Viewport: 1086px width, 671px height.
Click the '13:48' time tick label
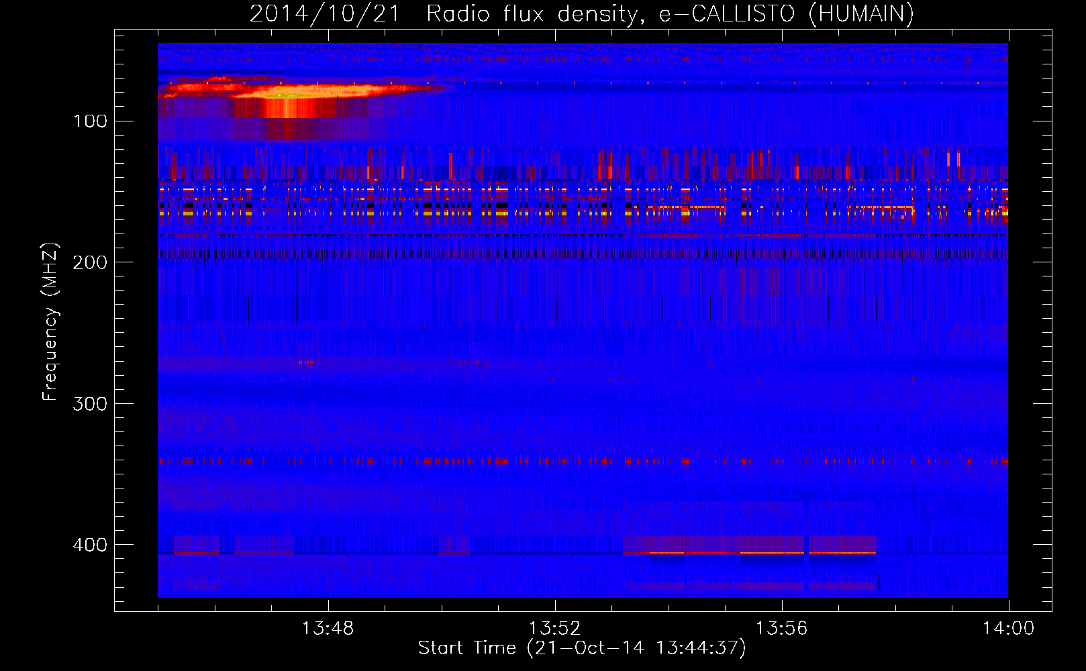click(328, 628)
